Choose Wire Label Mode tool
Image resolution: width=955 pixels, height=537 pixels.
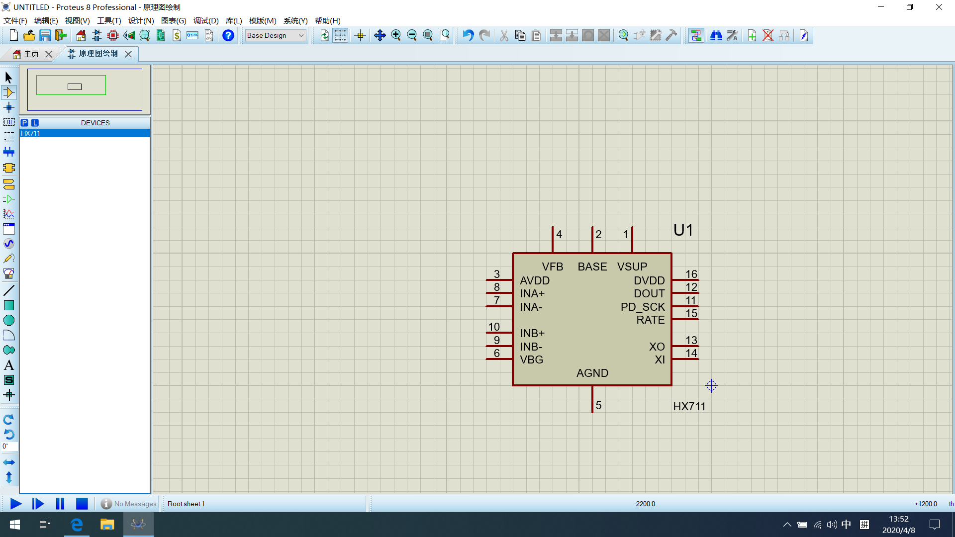coord(9,122)
